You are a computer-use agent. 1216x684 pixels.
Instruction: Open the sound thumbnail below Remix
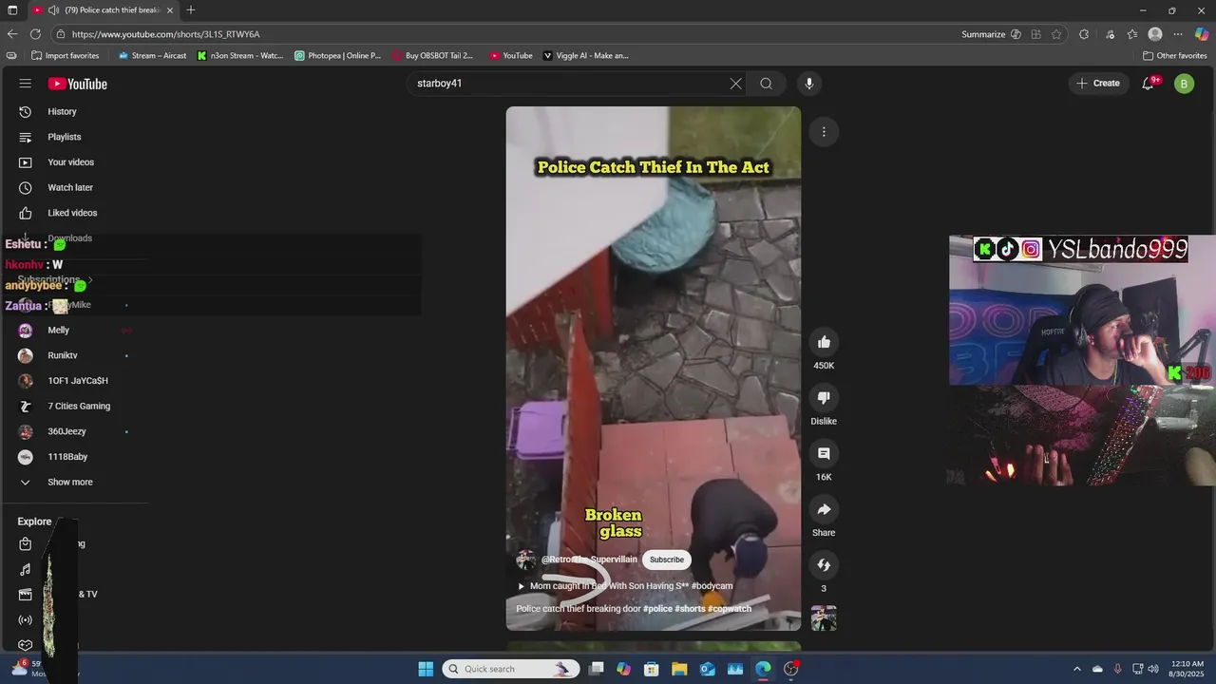coord(824,617)
